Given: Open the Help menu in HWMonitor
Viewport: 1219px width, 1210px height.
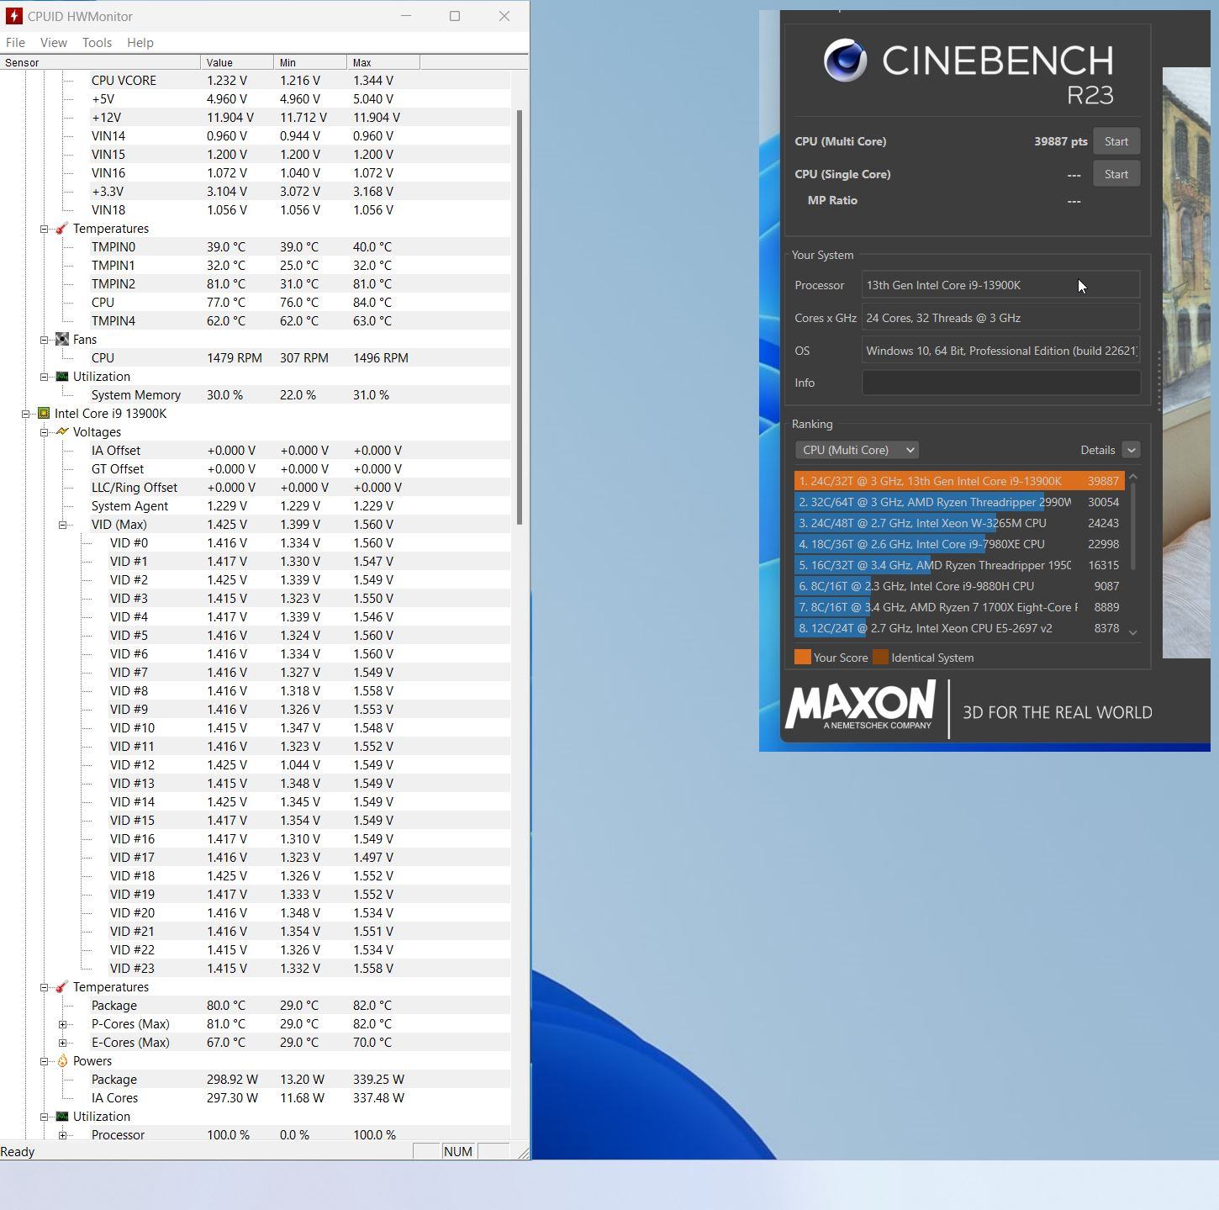Looking at the screenshot, I should tap(140, 42).
